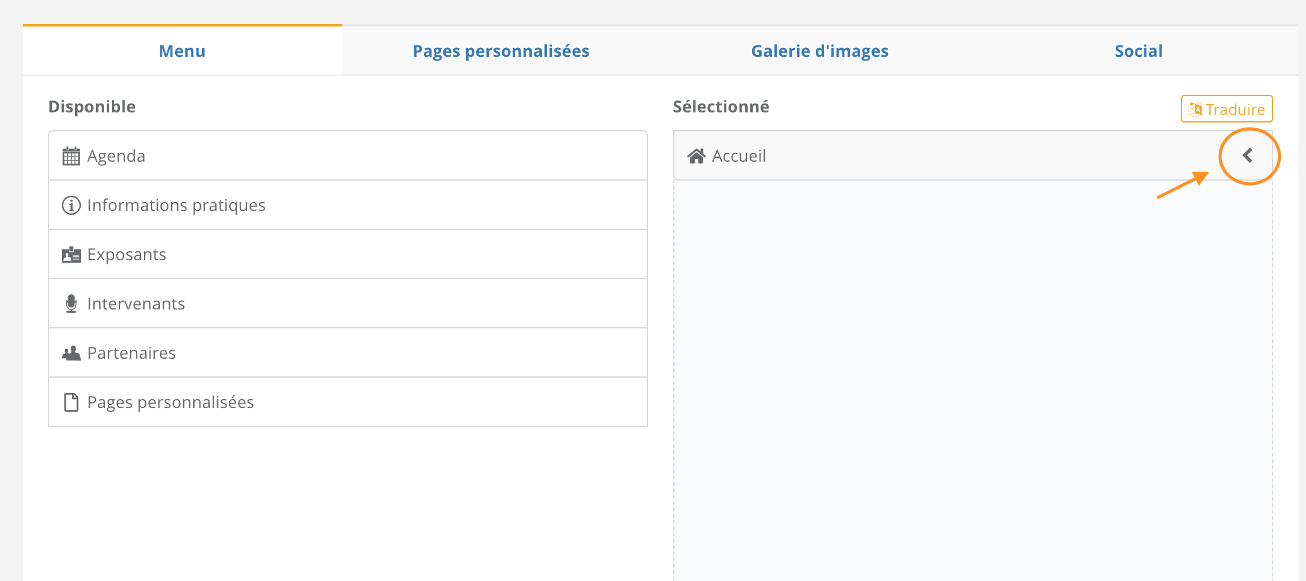Image resolution: width=1306 pixels, height=581 pixels.
Task: Click the Agenda calendar icon
Action: 71,156
